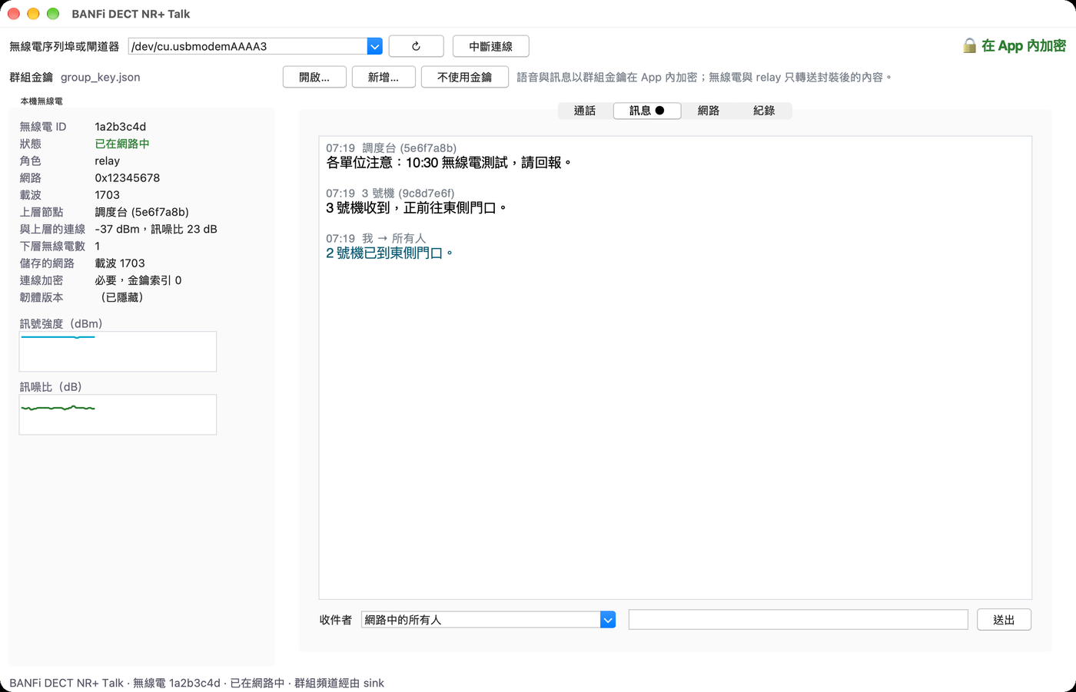1076x692 pixels.
Task: Click the parent node 調度台 (5e6f7a8b) value
Action: [x=142, y=212]
